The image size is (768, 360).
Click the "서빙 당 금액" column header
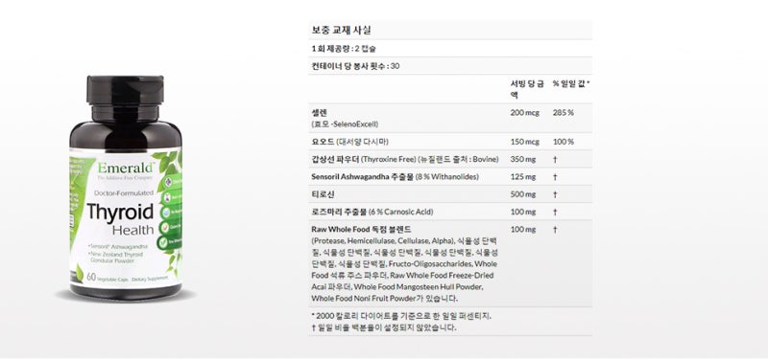(x=527, y=89)
